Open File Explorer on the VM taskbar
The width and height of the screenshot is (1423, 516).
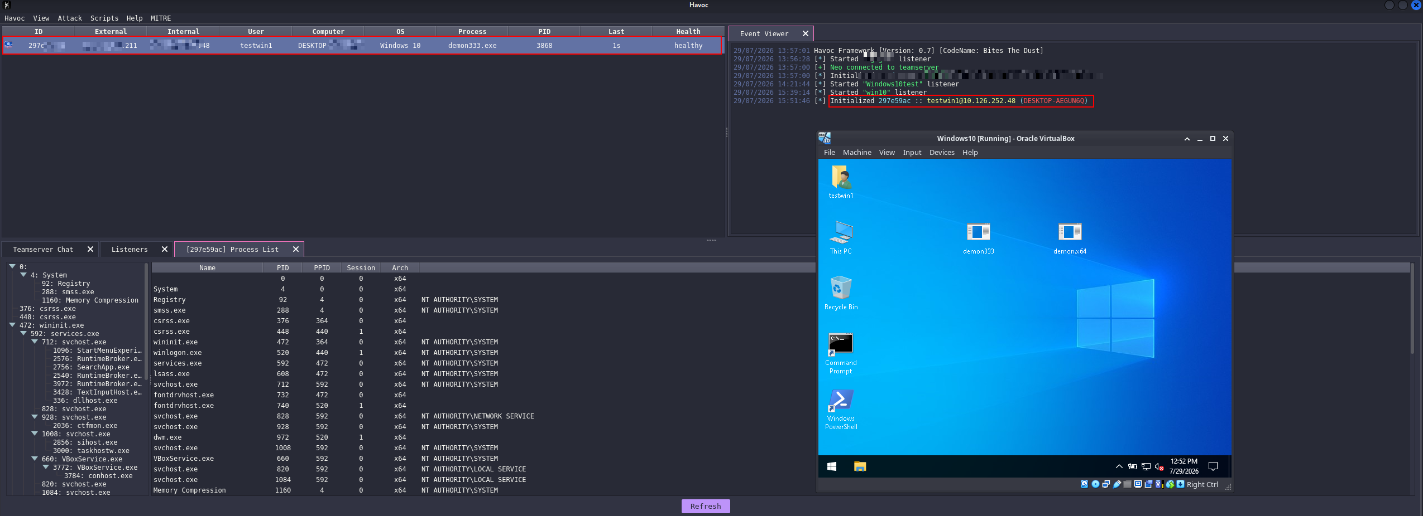[860, 466]
